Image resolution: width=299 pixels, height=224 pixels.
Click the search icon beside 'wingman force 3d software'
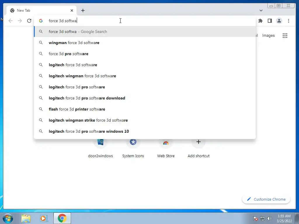point(41,43)
